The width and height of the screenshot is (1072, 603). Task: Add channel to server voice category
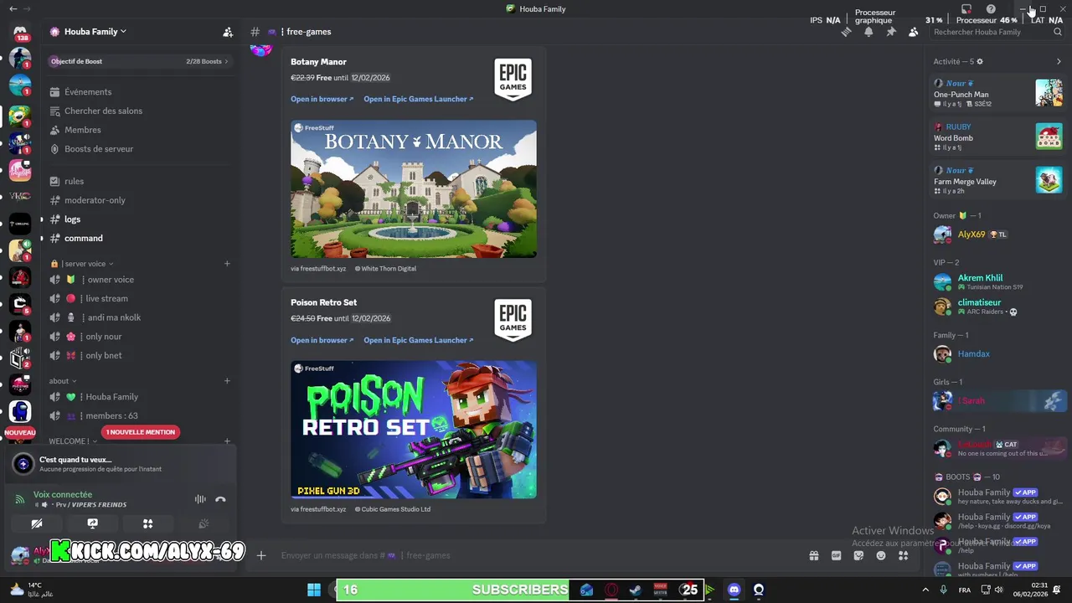[x=227, y=264]
